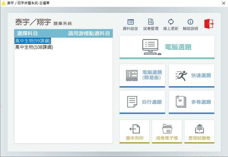Screen dimensions: 228x157
Task: Click the 請用游標點選科目 hint text
Action: (x=89, y=33)
